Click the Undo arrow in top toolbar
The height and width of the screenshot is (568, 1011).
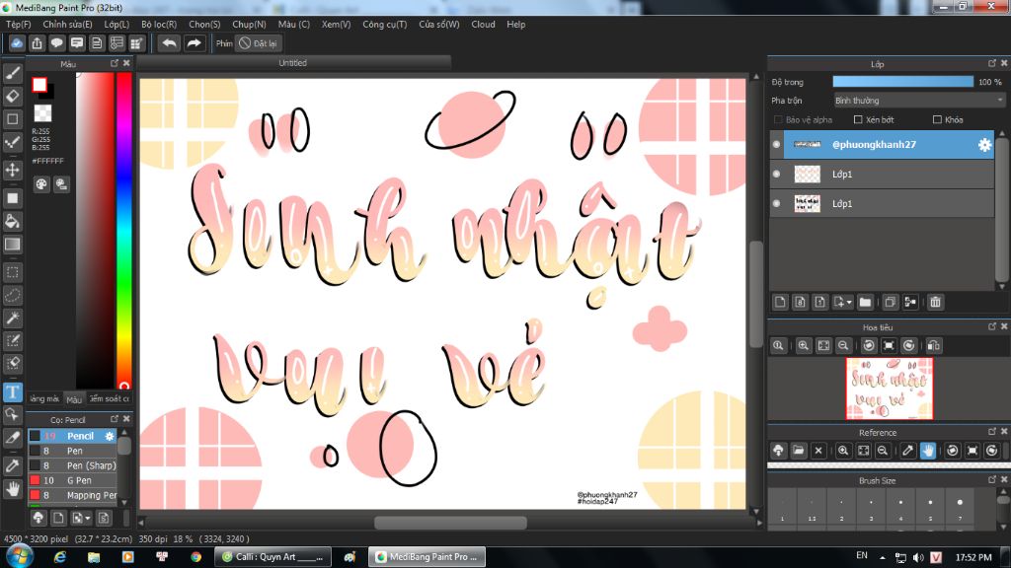(x=169, y=43)
